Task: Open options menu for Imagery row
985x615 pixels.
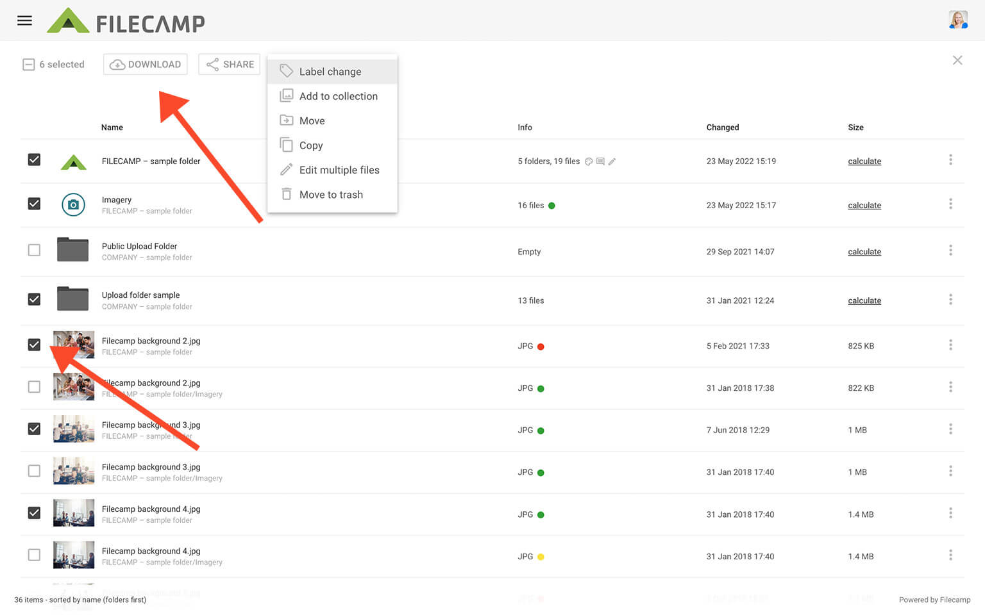Action: 950,204
